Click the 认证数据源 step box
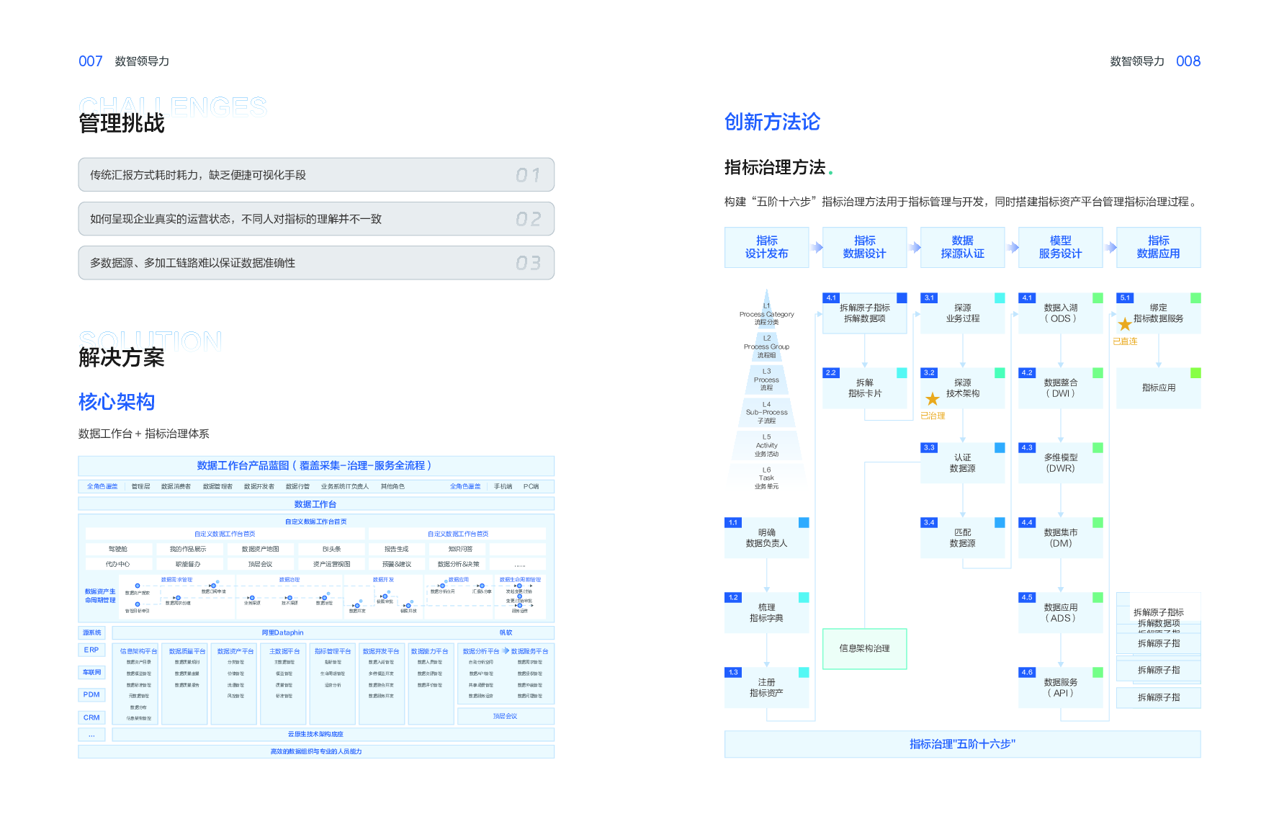 (x=963, y=463)
